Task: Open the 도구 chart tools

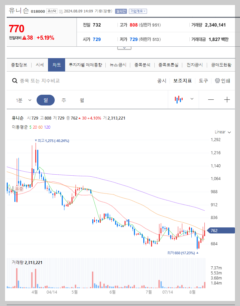Action: [x=202, y=81]
